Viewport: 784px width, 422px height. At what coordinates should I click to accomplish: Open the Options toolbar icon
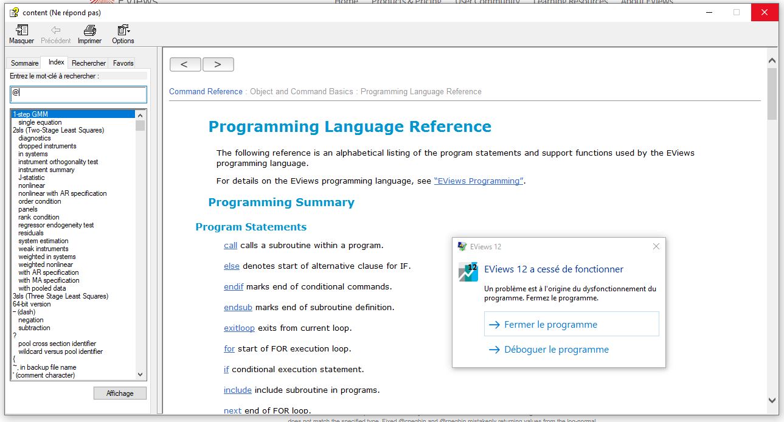point(123,30)
